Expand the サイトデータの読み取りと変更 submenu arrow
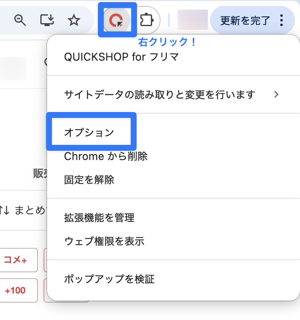Viewport: 300px width, 320px height. (x=276, y=94)
